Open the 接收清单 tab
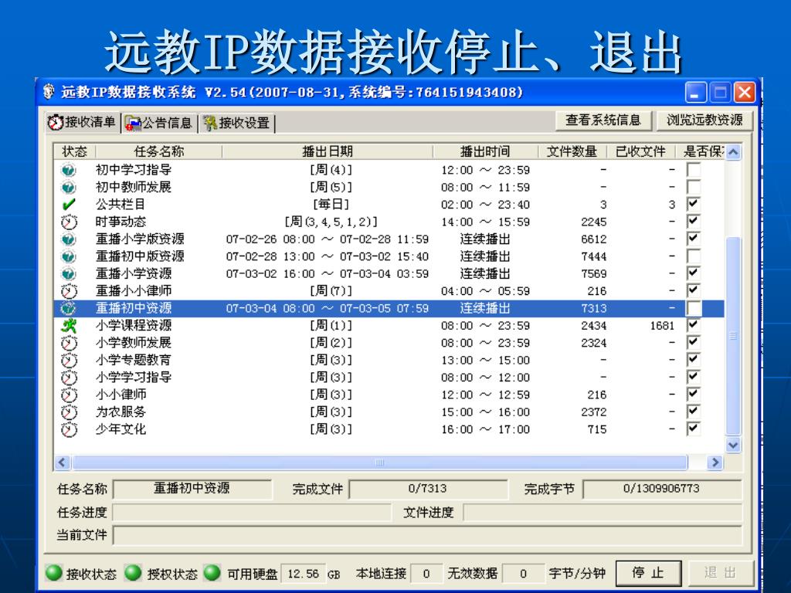The image size is (791, 593). pos(82,122)
